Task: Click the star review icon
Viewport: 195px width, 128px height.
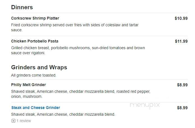Action: (x=13, y=121)
